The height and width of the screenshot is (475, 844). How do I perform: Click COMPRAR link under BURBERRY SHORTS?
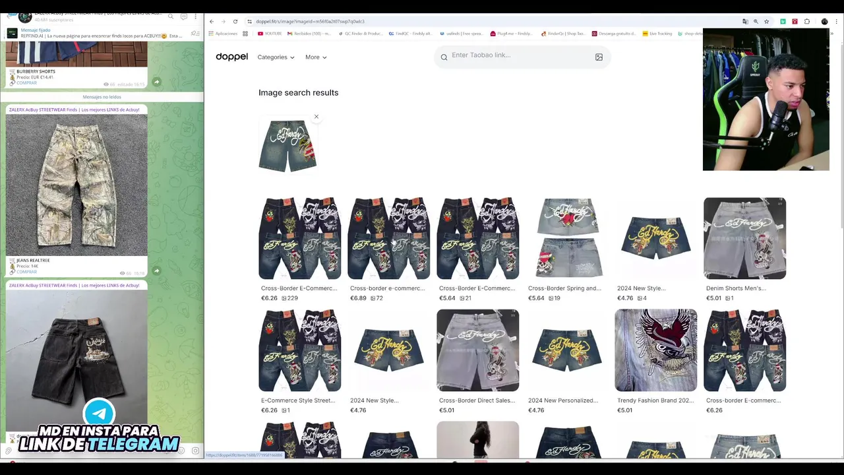[26, 82]
